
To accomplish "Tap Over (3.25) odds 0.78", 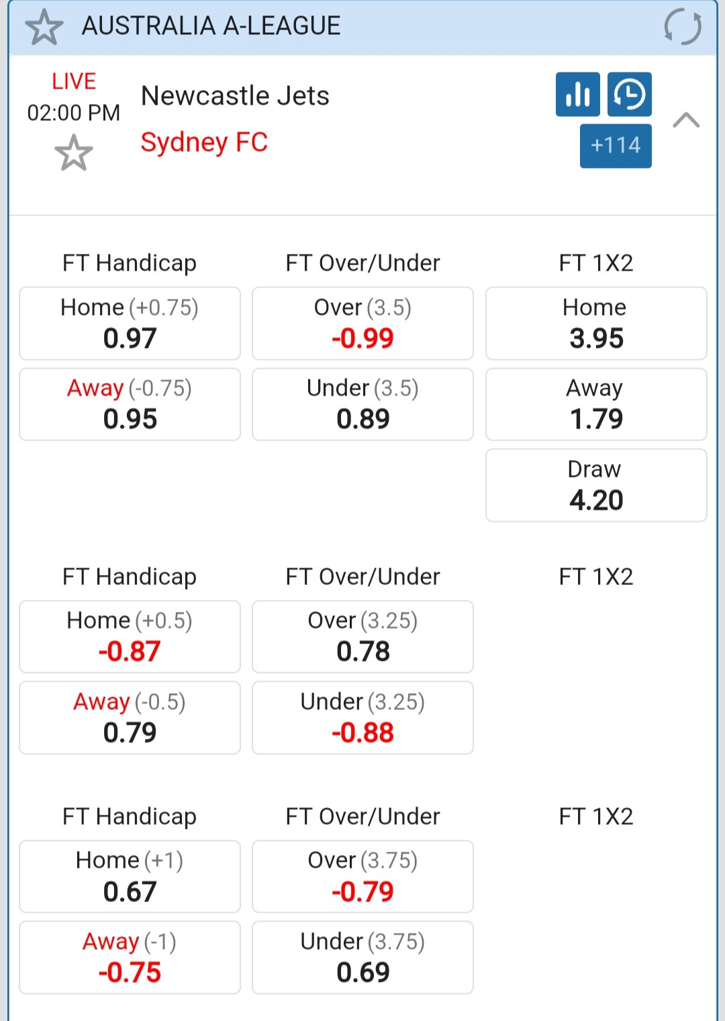I will (x=362, y=637).
